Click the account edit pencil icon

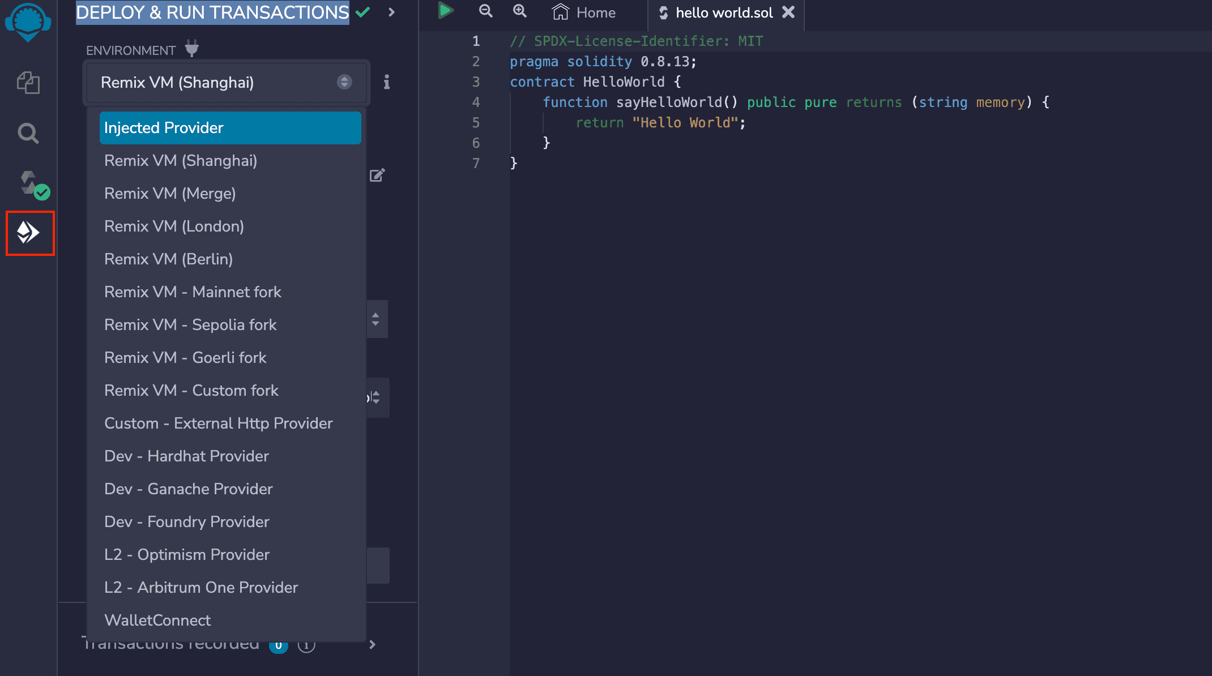(x=377, y=175)
